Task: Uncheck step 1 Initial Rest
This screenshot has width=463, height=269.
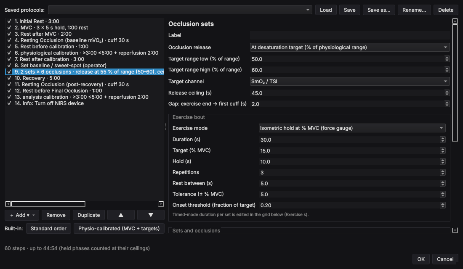Action: pyautogui.click(x=9, y=21)
